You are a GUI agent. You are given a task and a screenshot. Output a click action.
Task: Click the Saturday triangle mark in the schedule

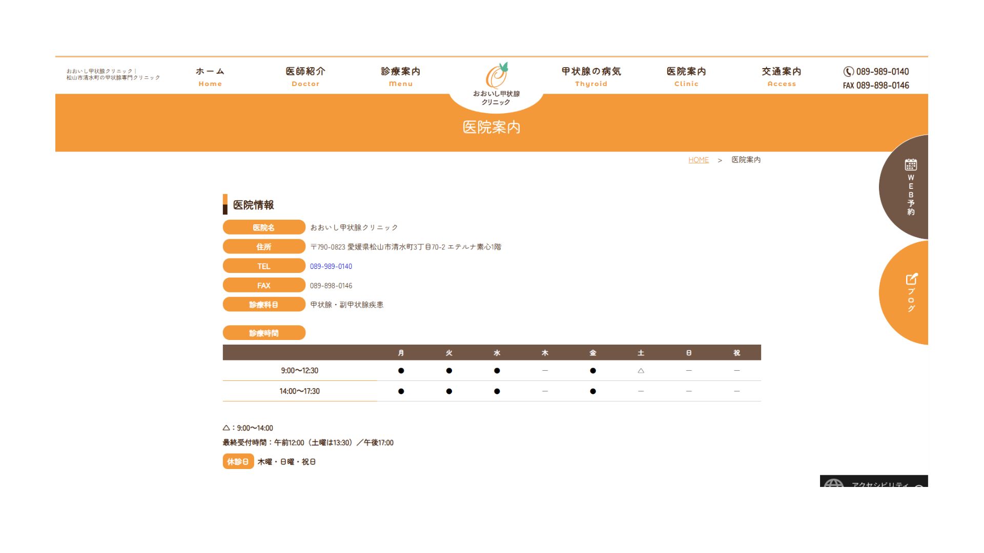(641, 371)
